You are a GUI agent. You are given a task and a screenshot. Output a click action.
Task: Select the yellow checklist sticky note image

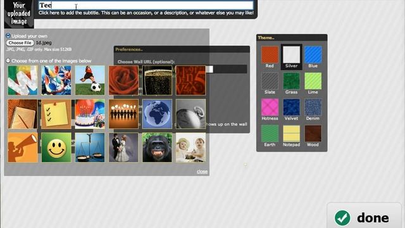(x=56, y=114)
